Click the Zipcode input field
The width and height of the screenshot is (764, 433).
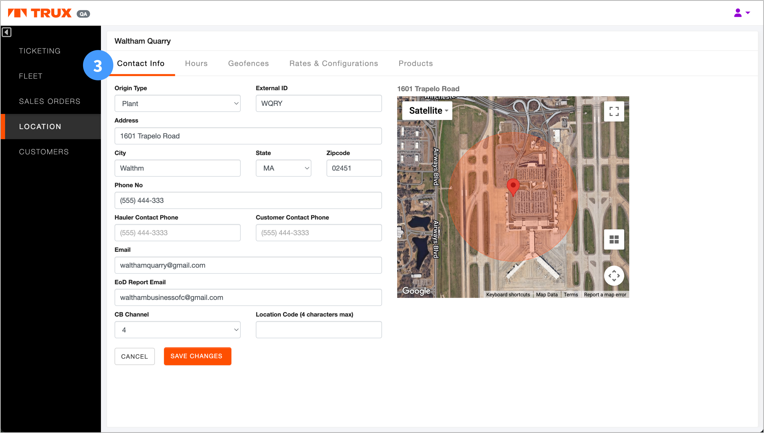[354, 168]
